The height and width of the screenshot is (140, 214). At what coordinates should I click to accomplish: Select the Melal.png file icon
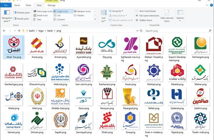click(14, 97)
